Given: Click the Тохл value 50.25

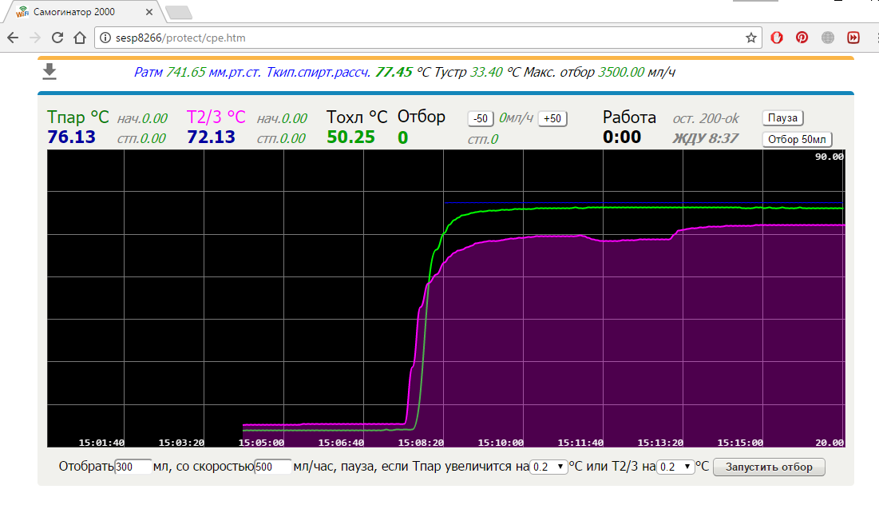Looking at the screenshot, I should [x=350, y=137].
